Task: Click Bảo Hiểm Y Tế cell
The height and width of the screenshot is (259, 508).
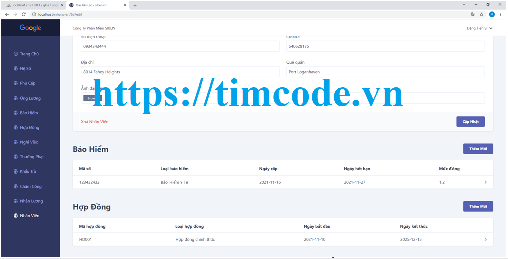Action: (175, 182)
